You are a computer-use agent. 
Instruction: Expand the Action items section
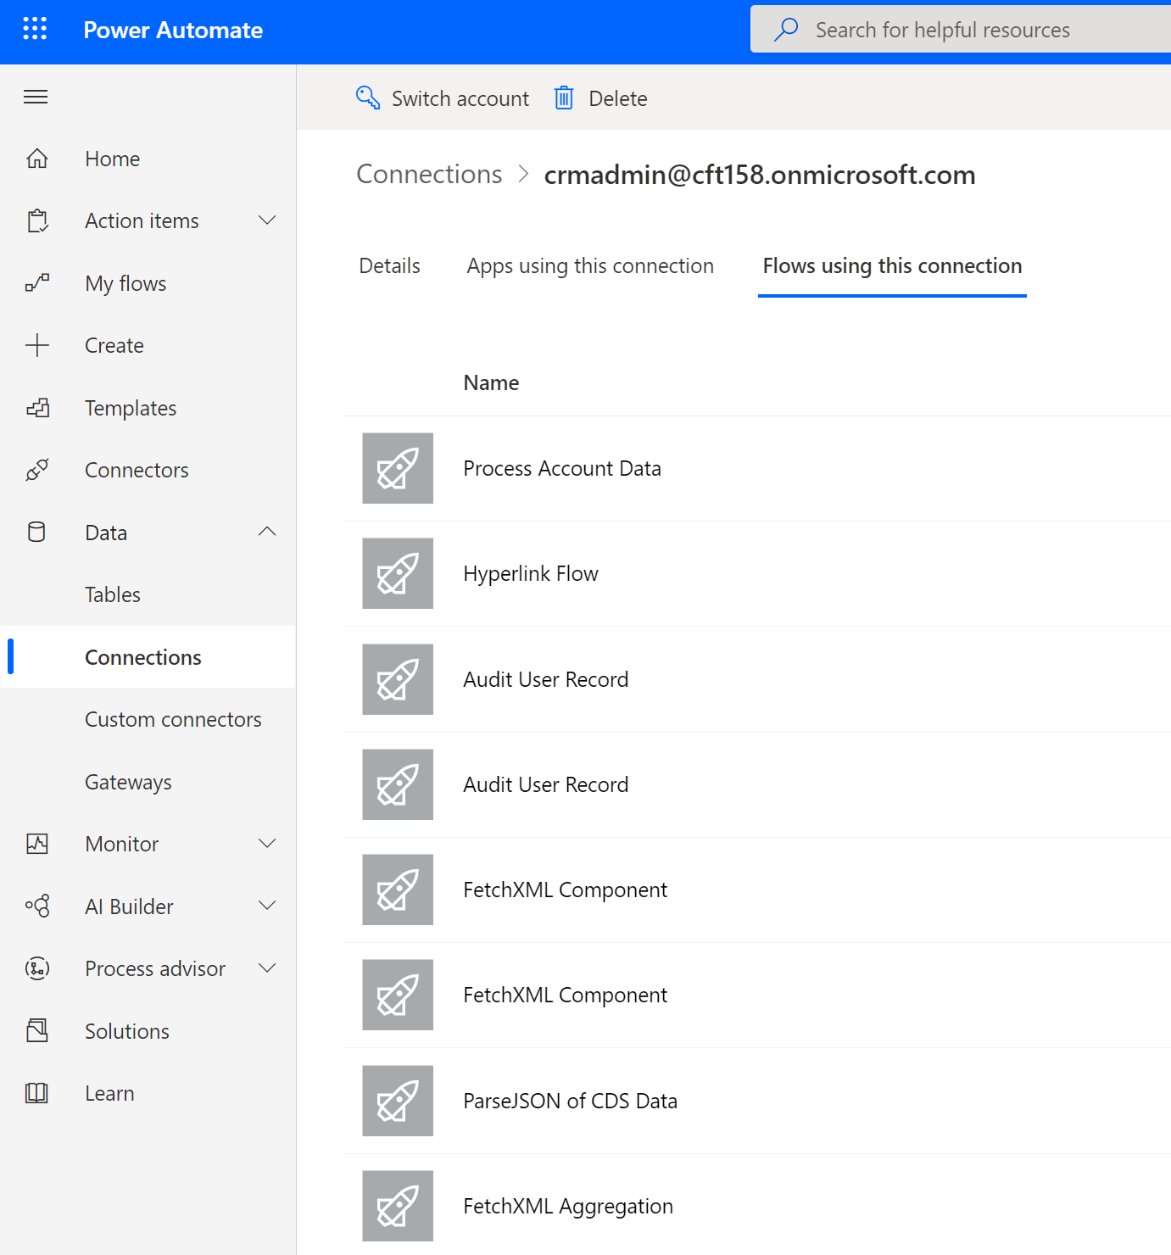[x=267, y=220]
